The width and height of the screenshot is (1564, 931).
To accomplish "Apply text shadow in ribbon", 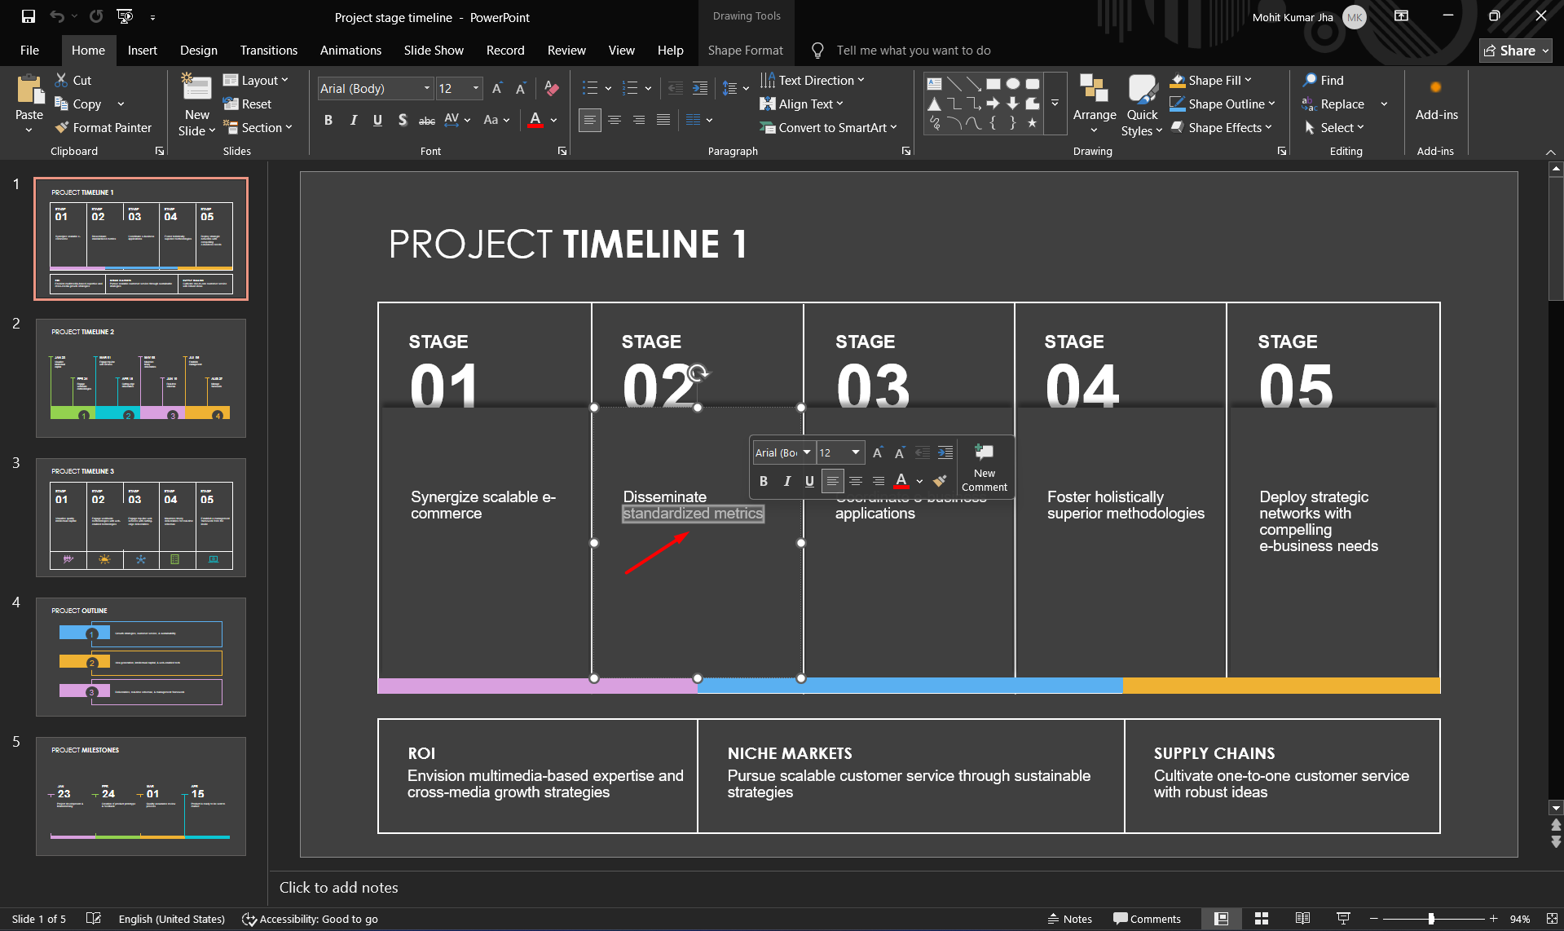I will click(403, 120).
